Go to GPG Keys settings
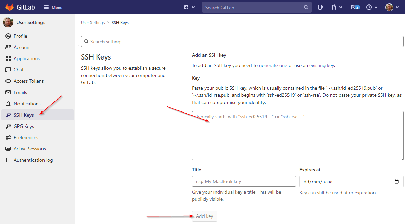405x224 pixels. (x=24, y=126)
